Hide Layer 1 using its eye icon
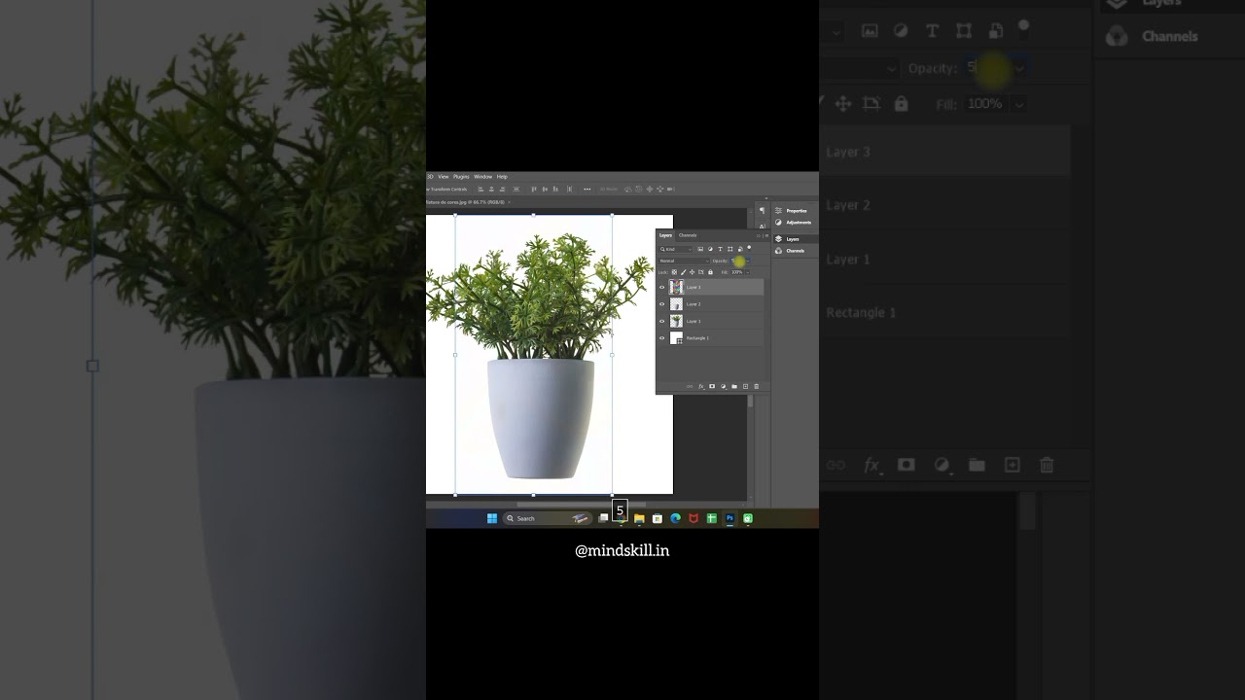The width and height of the screenshot is (1245, 700). tap(661, 321)
